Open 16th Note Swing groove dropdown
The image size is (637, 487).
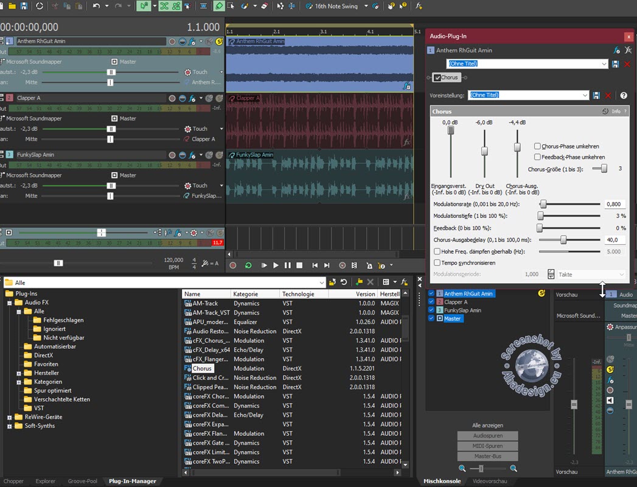[366, 6]
